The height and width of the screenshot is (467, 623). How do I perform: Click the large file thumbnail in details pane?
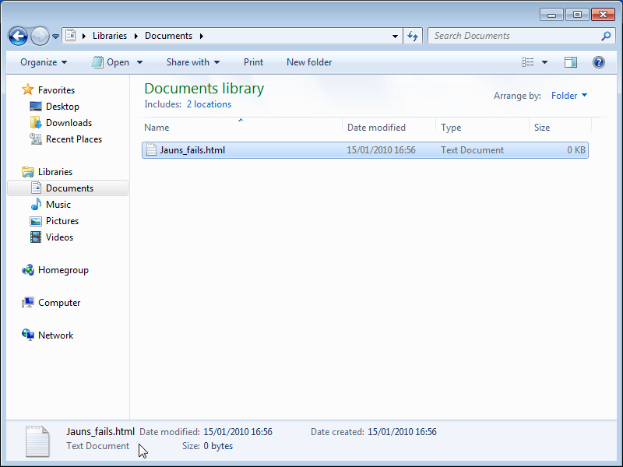click(x=37, y=441)
